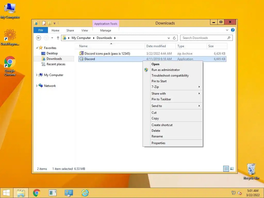Viewport: 264px width, 198px height.
Task: Sort by the Size column header
Action: pos(217,46)
